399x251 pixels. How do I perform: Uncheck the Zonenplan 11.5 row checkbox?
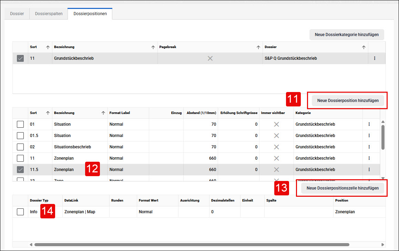pos(20,169)
